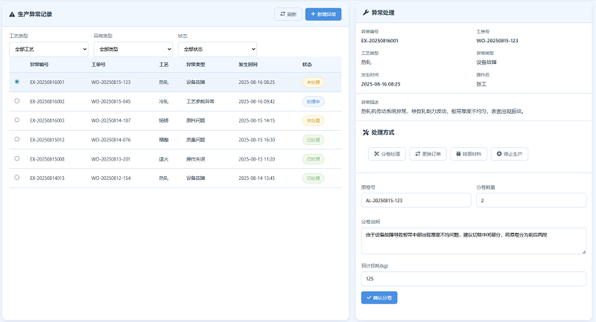Viewport: 596px width, 322px height.
Task: Select radio button for EX-20250814015
Action: click(x=17, y=178)
